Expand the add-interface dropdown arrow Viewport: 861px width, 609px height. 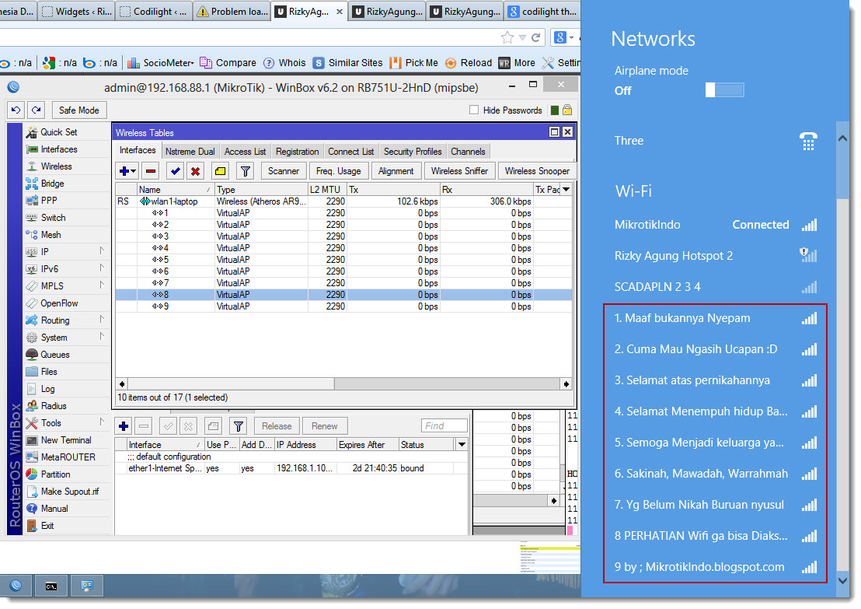pos(132,170)
